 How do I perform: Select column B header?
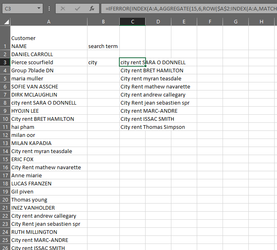[x=103, y=22]
